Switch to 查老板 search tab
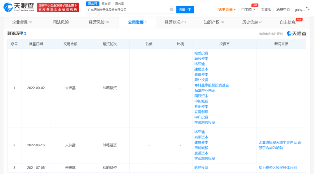 [106, 3]
